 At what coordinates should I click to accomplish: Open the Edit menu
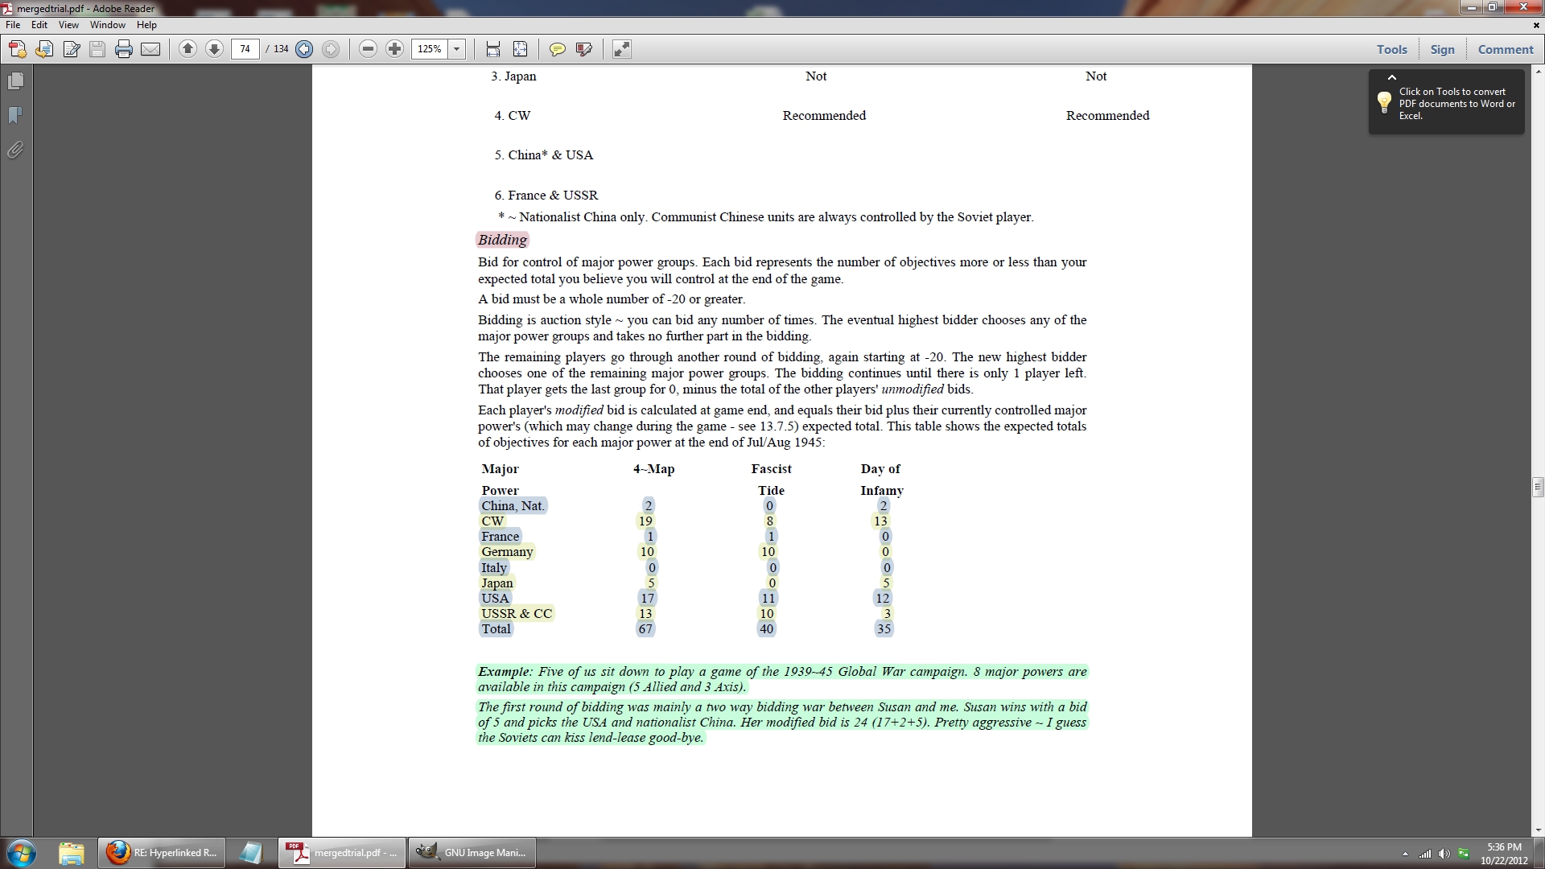(39, 25)
